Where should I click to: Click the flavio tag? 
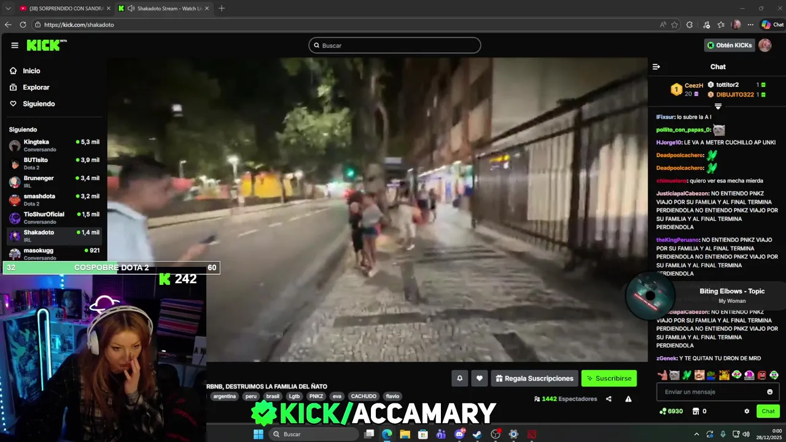[392, 397]
